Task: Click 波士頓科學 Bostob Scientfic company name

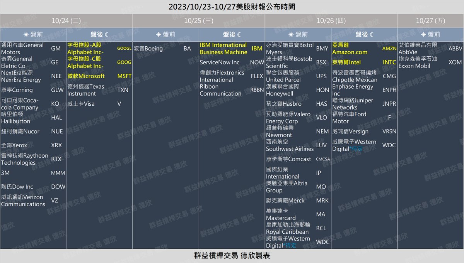Action: click(289, 62)
